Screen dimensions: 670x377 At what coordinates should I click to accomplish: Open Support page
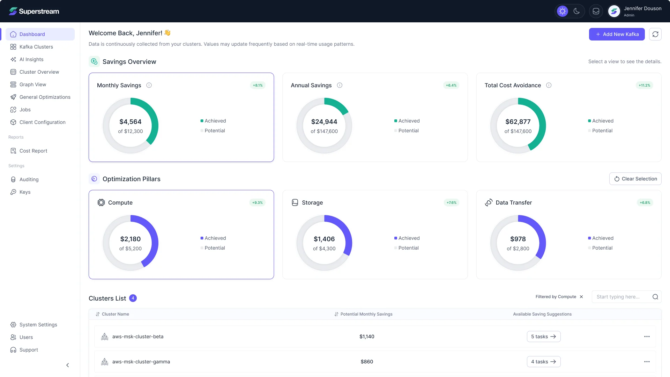pos(40,350)
